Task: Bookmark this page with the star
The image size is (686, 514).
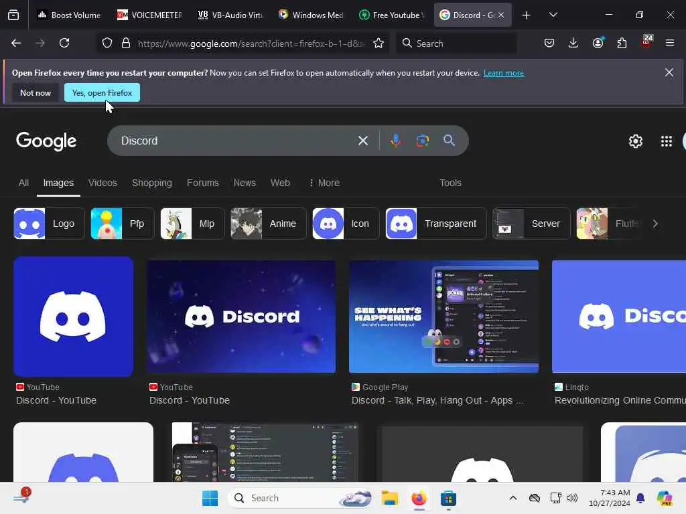Action: (x=379, y=43)
